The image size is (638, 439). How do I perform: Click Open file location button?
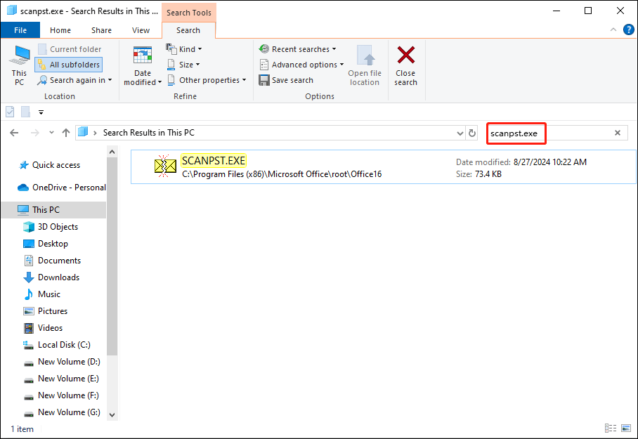(365, 65)
